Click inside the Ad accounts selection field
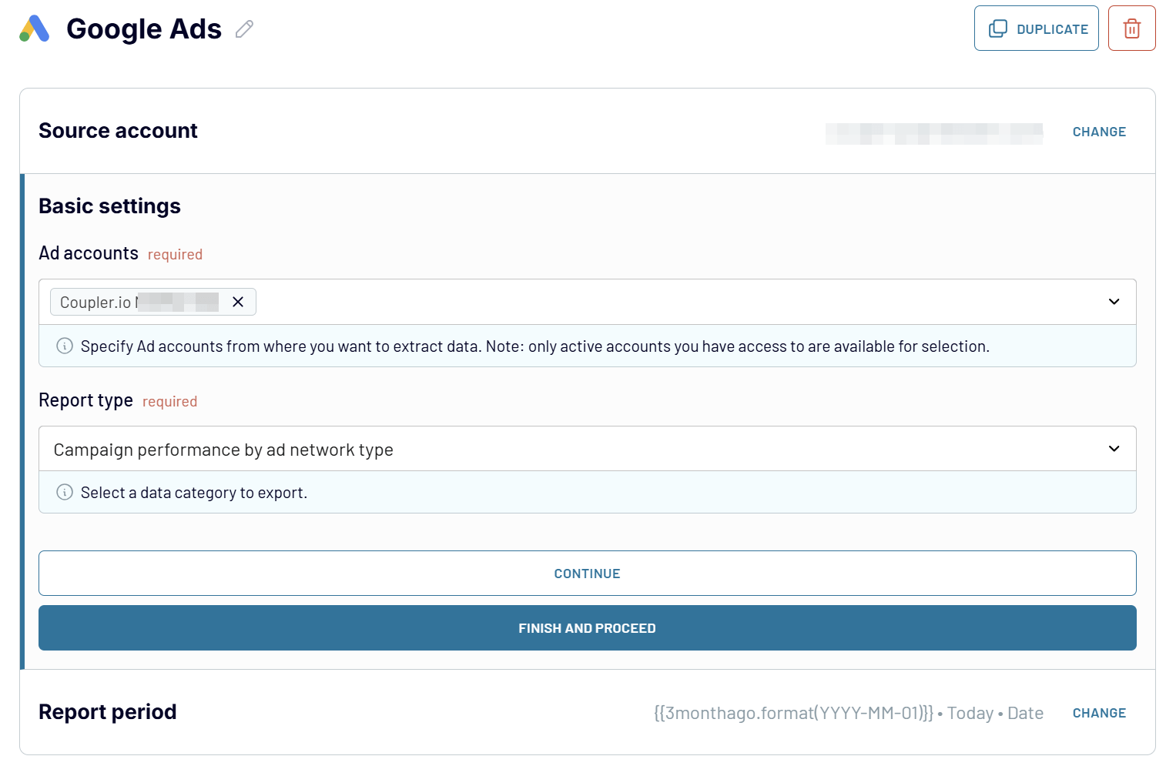 (x=587, y=302)
